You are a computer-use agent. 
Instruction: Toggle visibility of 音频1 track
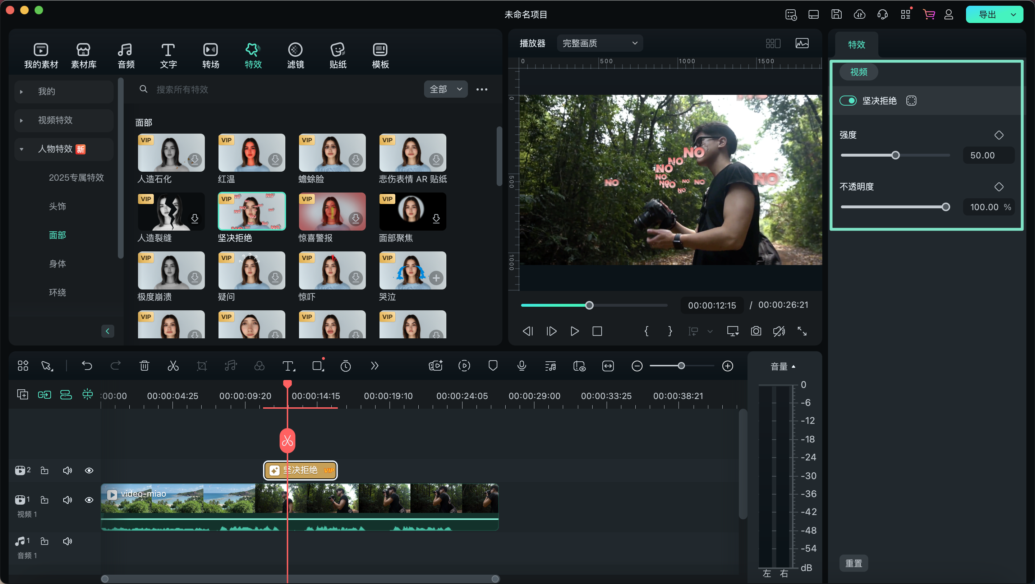pyautogui.click(x=67, y=541)
